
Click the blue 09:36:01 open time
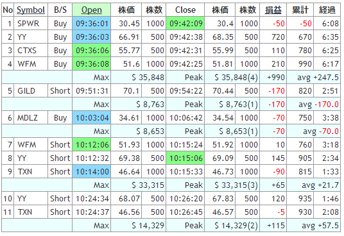[x=92, y=23]
